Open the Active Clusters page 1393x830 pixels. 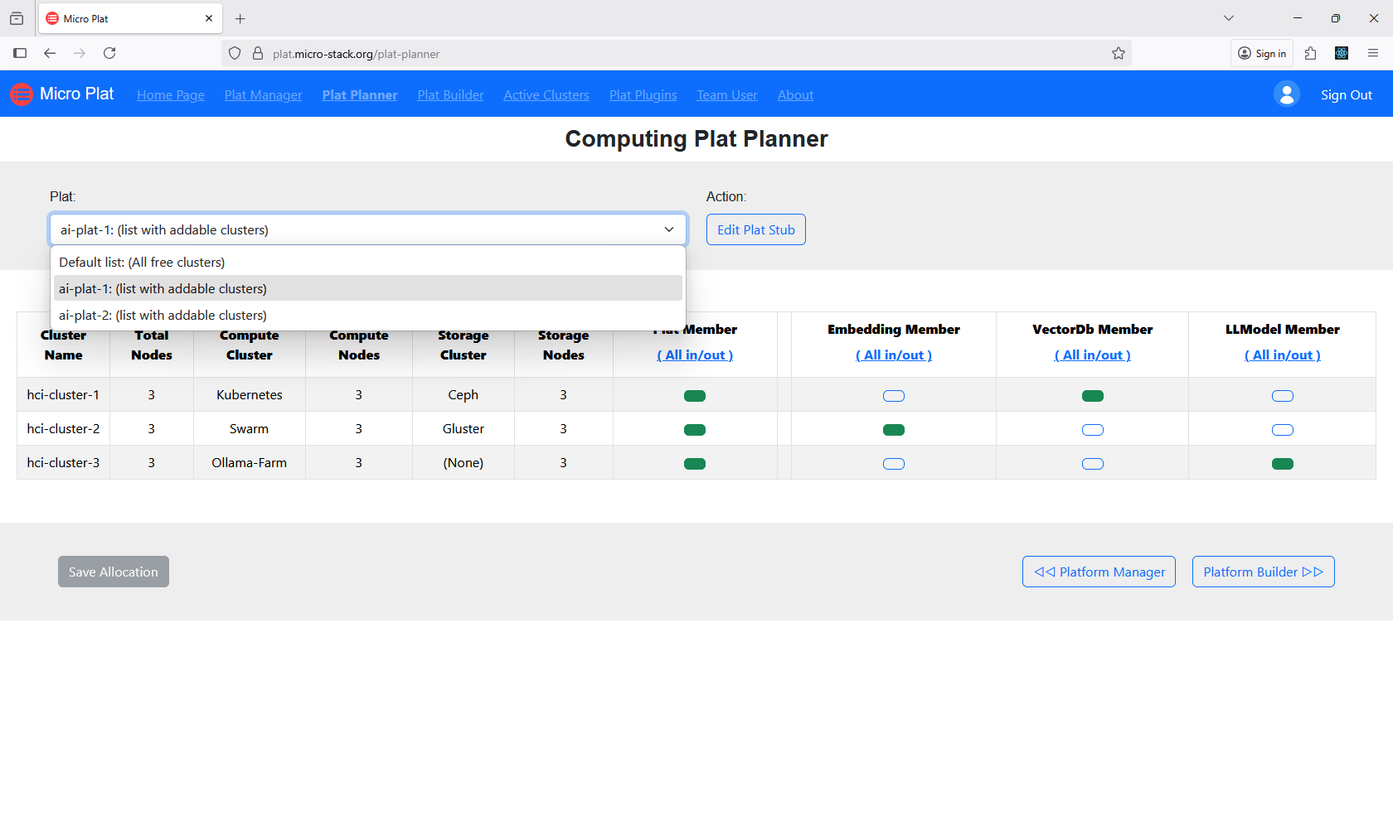[x=546, y=94]
